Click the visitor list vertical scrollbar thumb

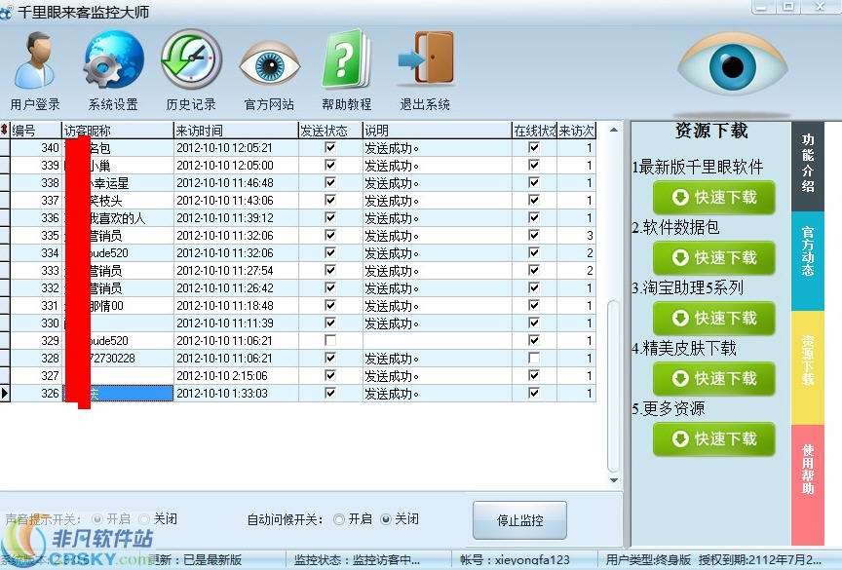pyautogui.click(x=613, y=387)
